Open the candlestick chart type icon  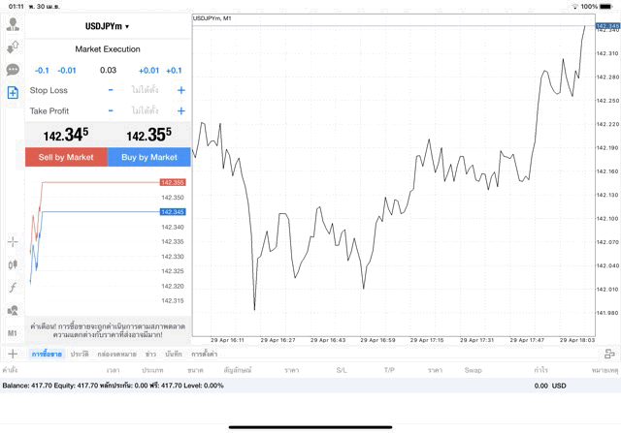tap(13, 263)
